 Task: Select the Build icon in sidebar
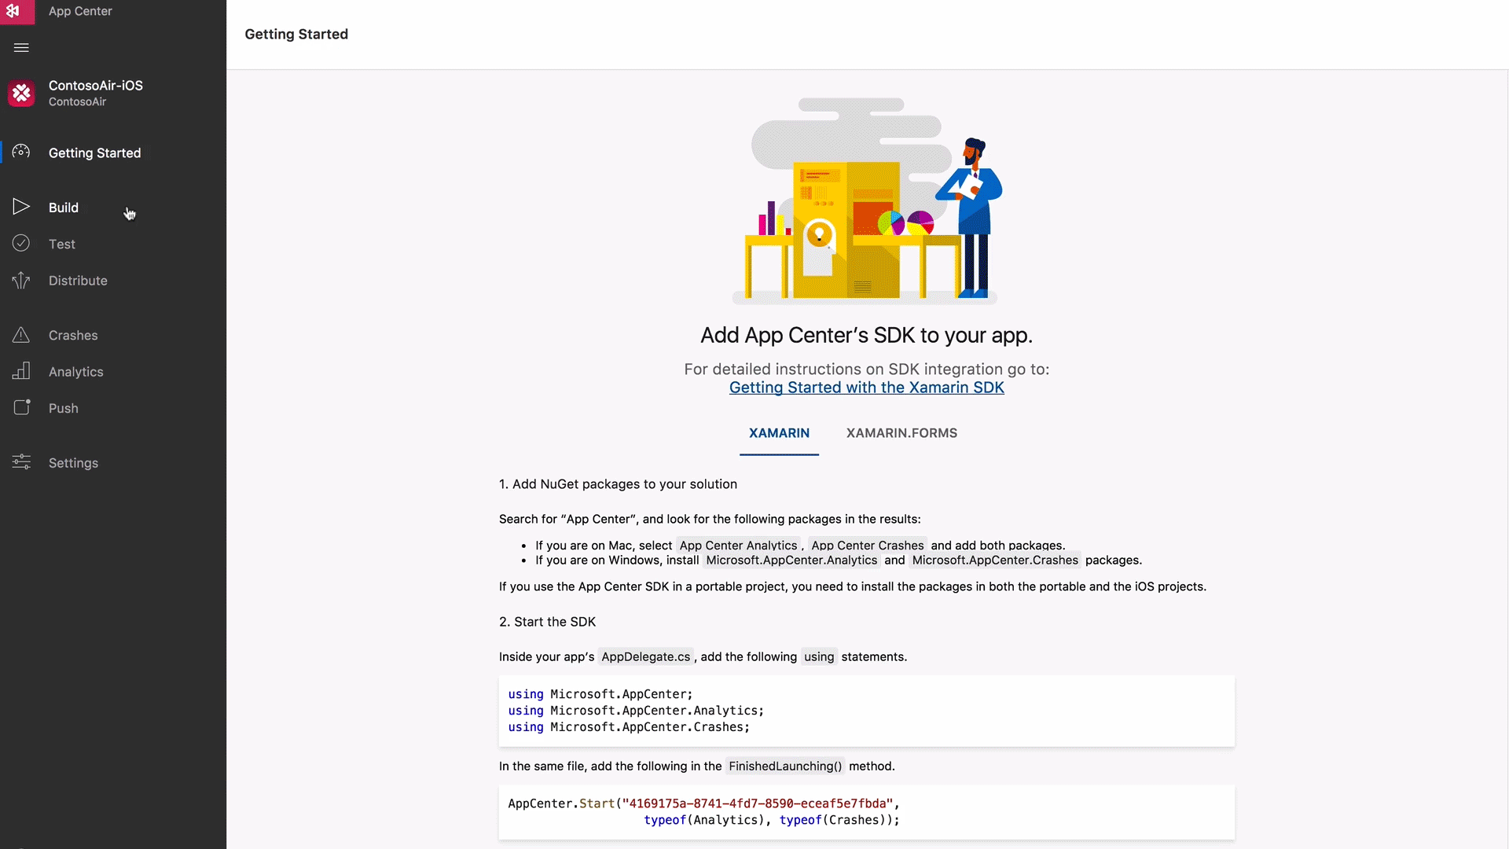point(20,206)
